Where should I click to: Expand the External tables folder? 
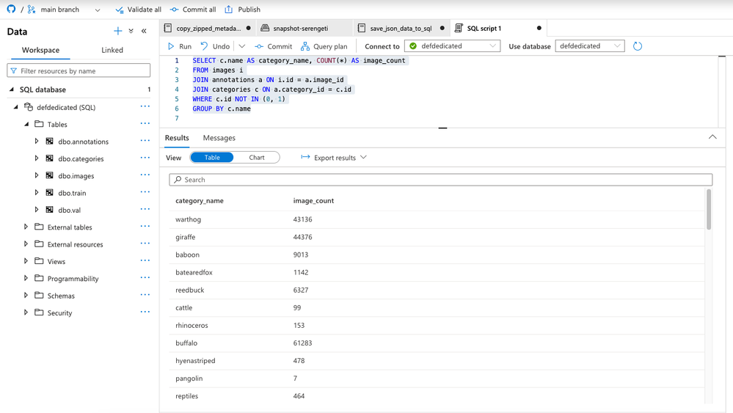point(26,227)
